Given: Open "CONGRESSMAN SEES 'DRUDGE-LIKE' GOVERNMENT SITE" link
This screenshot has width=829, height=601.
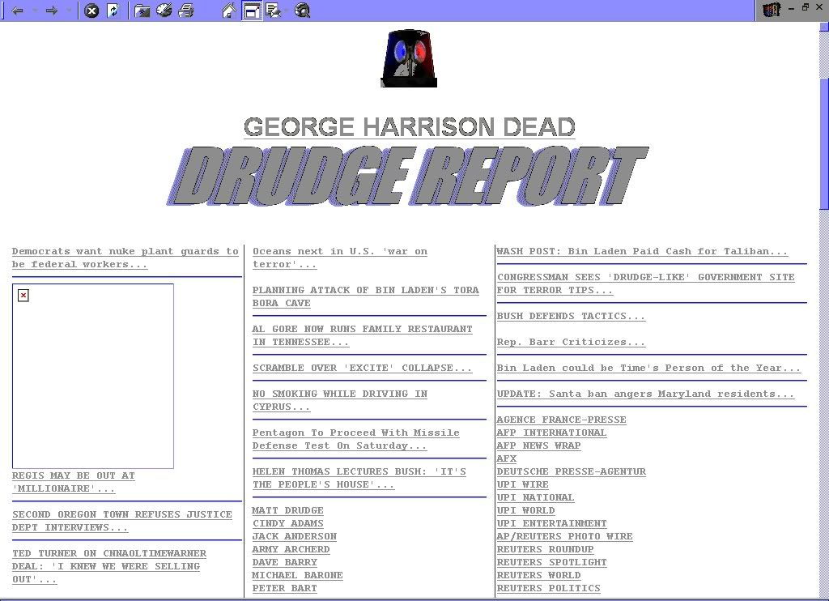Looking at the screenshot, I should pyautogui.click(x=646, y=283).
